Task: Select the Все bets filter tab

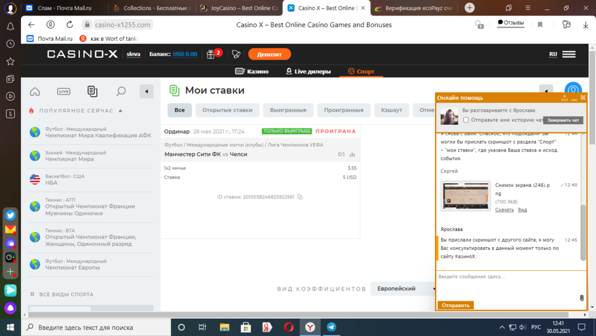Action: point(179,110)
